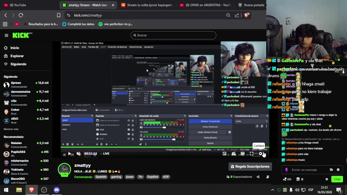The image size is (347, 195).
Task: Select the Spanish tag
Action: (x=101, y=177)
